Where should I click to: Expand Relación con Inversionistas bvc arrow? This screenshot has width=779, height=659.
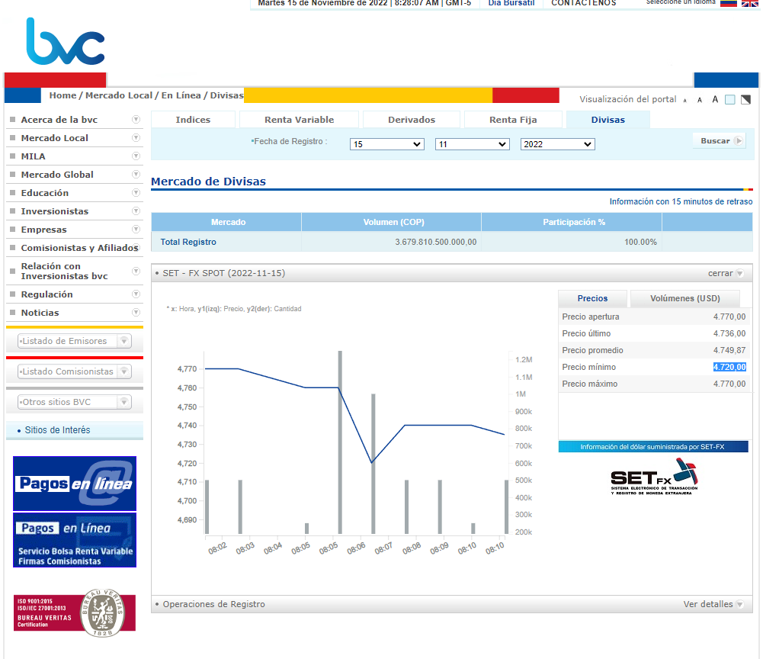click(136, 271)
